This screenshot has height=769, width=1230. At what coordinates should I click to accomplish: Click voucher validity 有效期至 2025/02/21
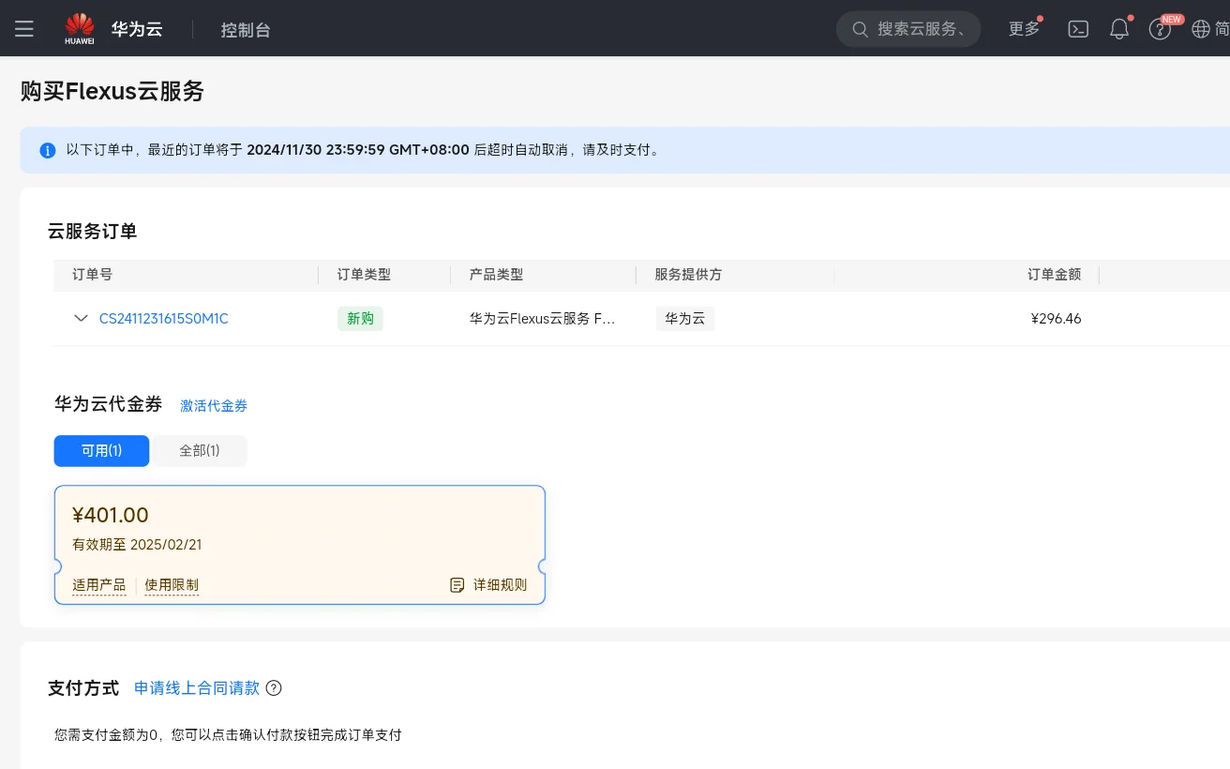click(x=137, y=545)
